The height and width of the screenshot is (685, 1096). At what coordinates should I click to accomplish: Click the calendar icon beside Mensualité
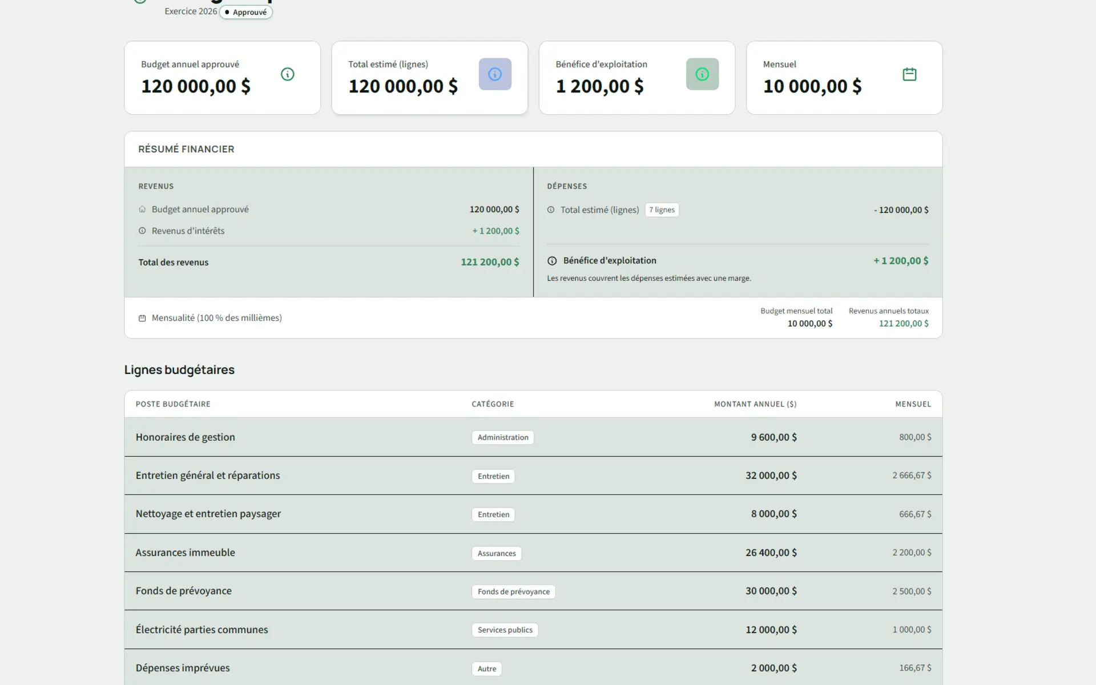click(x=142, y=318)
